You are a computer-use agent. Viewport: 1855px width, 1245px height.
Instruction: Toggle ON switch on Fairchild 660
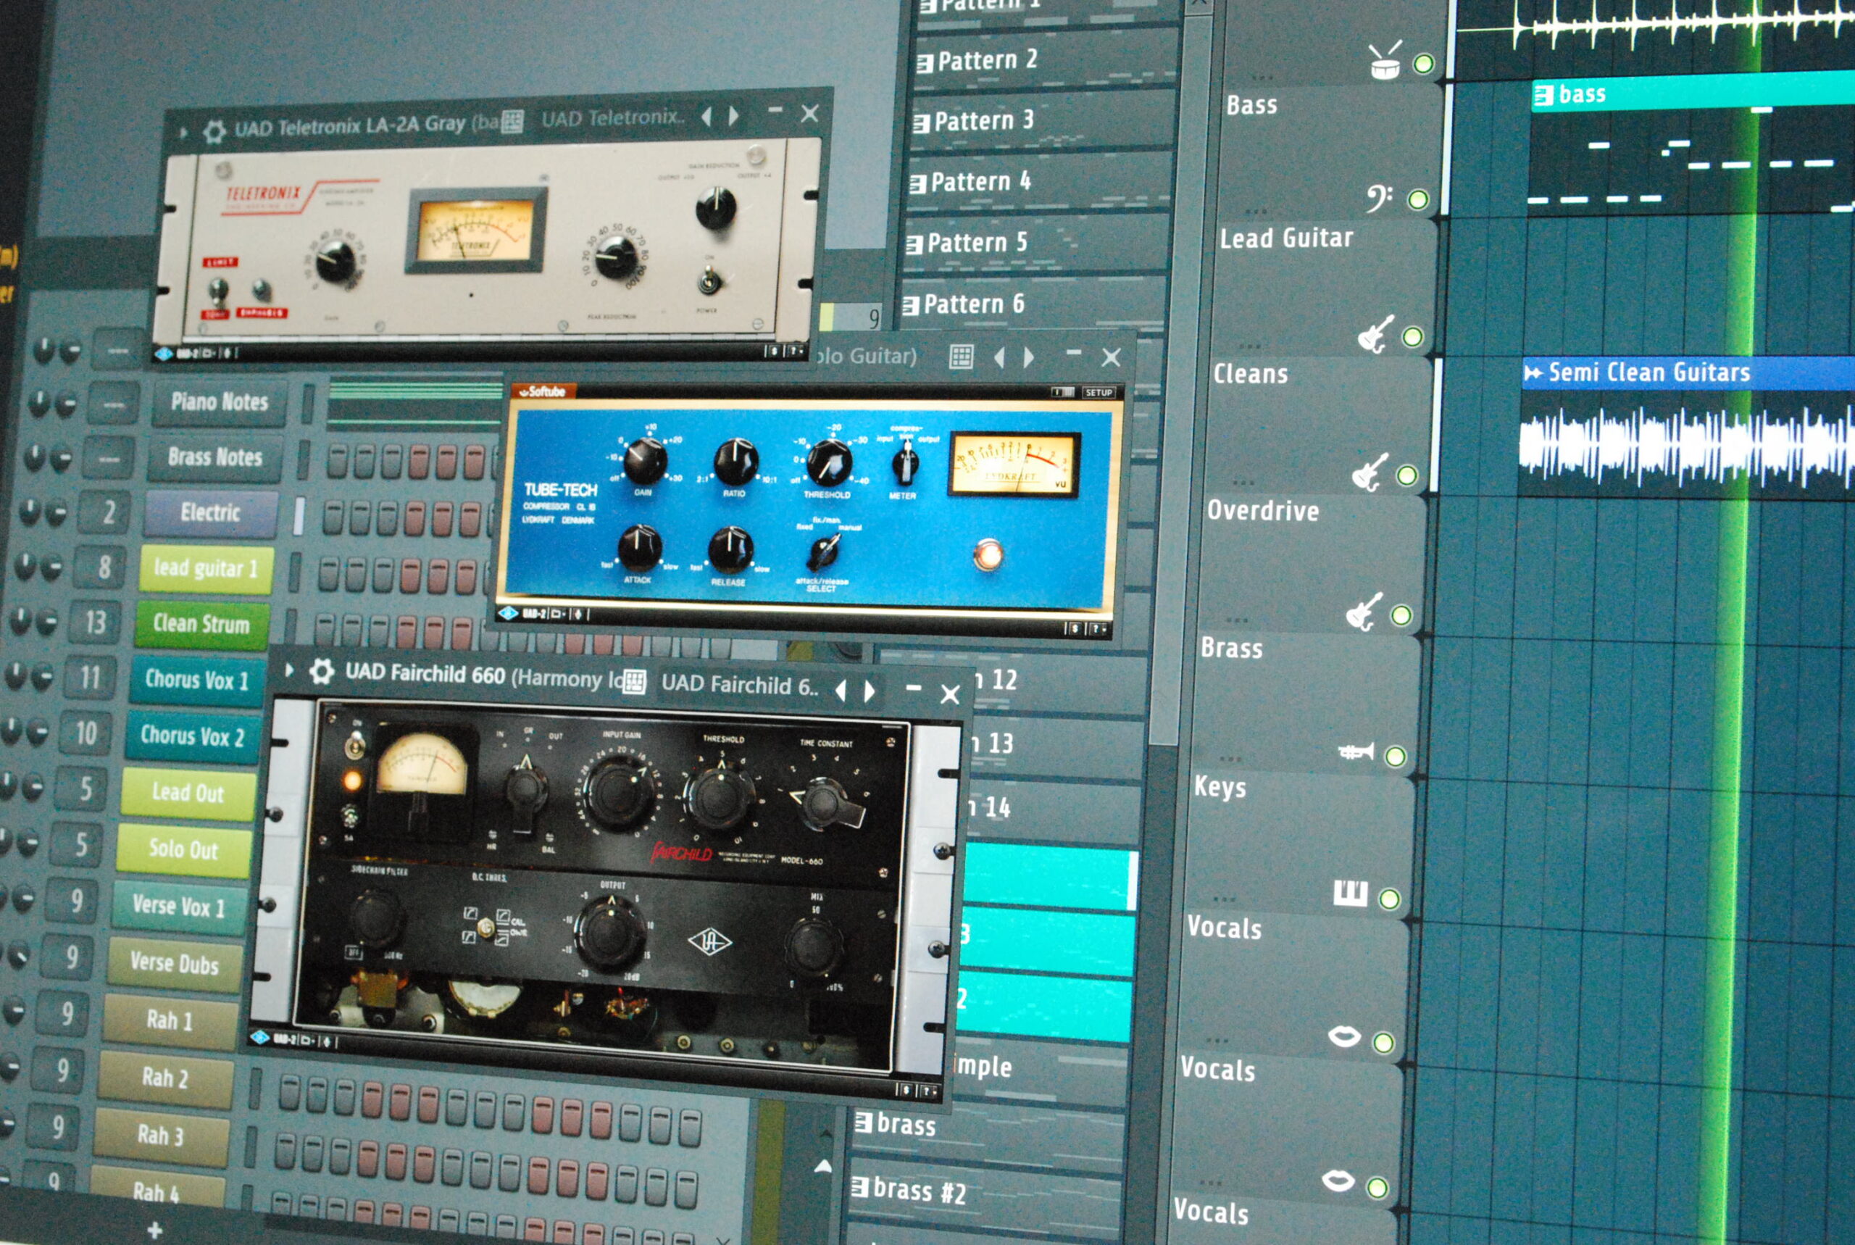357,745
